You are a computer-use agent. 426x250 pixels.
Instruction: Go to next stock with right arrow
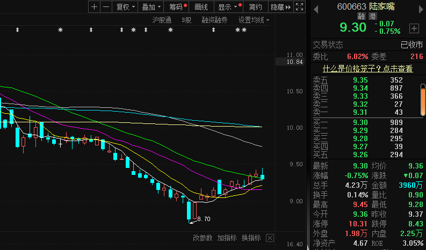[x=418, y=7]
